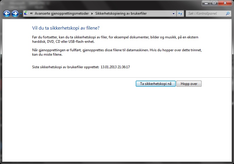Click the Siste sikkerhetskopi av brukerfiler opprettet label
Screen dimensions: 234x164
(66, 67)
